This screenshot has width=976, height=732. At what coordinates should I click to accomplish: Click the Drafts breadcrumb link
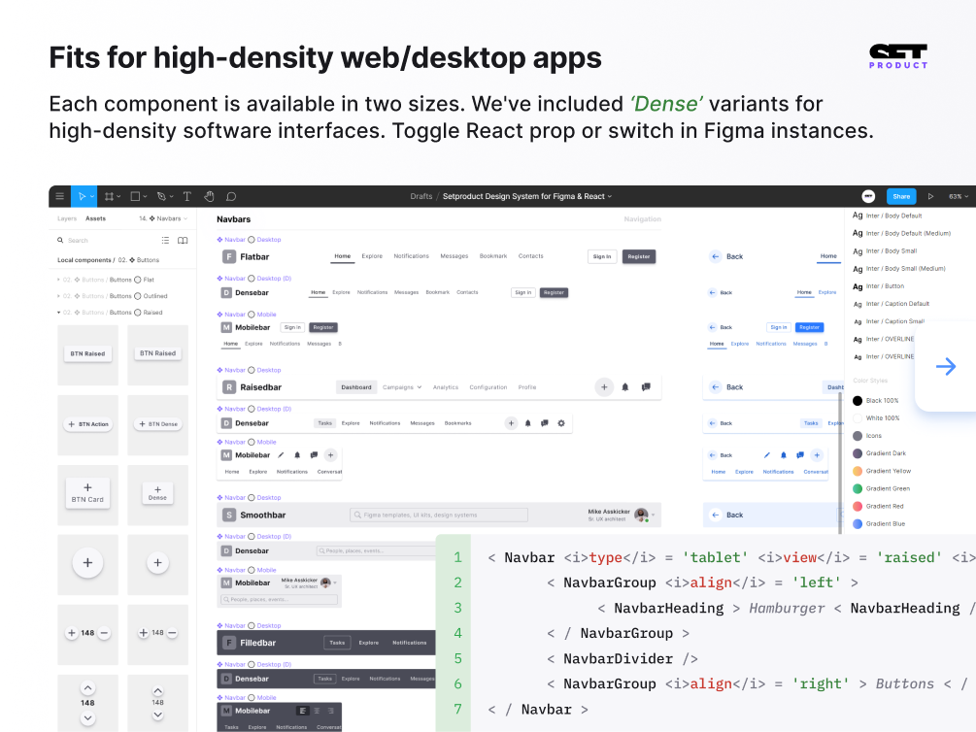click(x=421, y=197)
